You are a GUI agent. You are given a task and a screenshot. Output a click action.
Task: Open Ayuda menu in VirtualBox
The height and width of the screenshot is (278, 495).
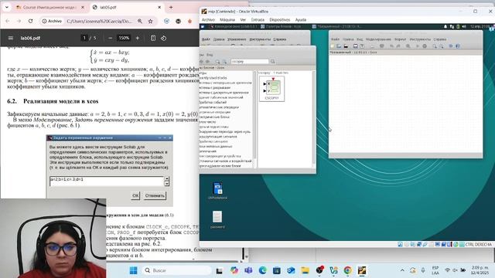coord(301,19)
